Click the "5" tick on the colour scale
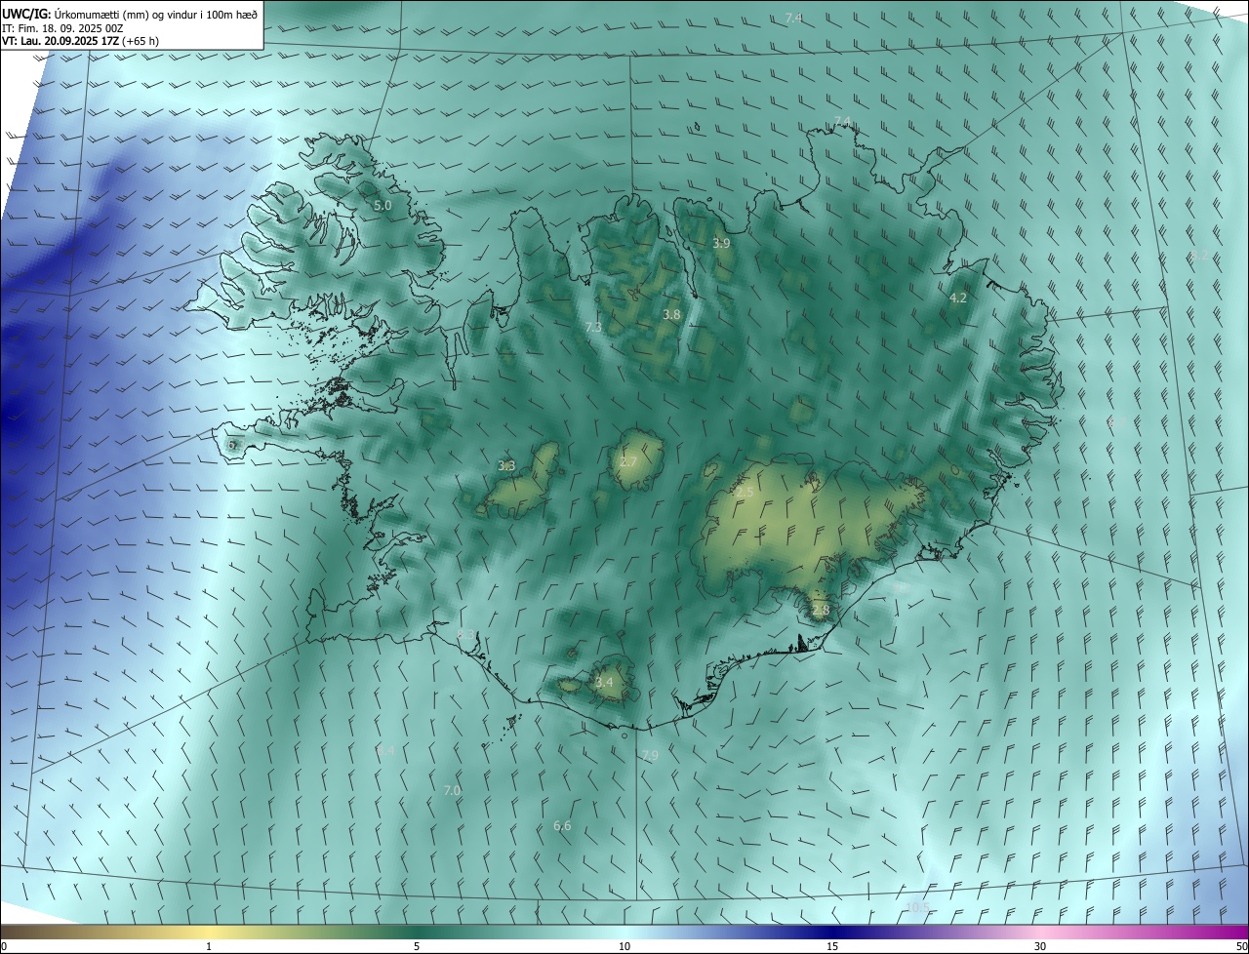 pos(417,947)
